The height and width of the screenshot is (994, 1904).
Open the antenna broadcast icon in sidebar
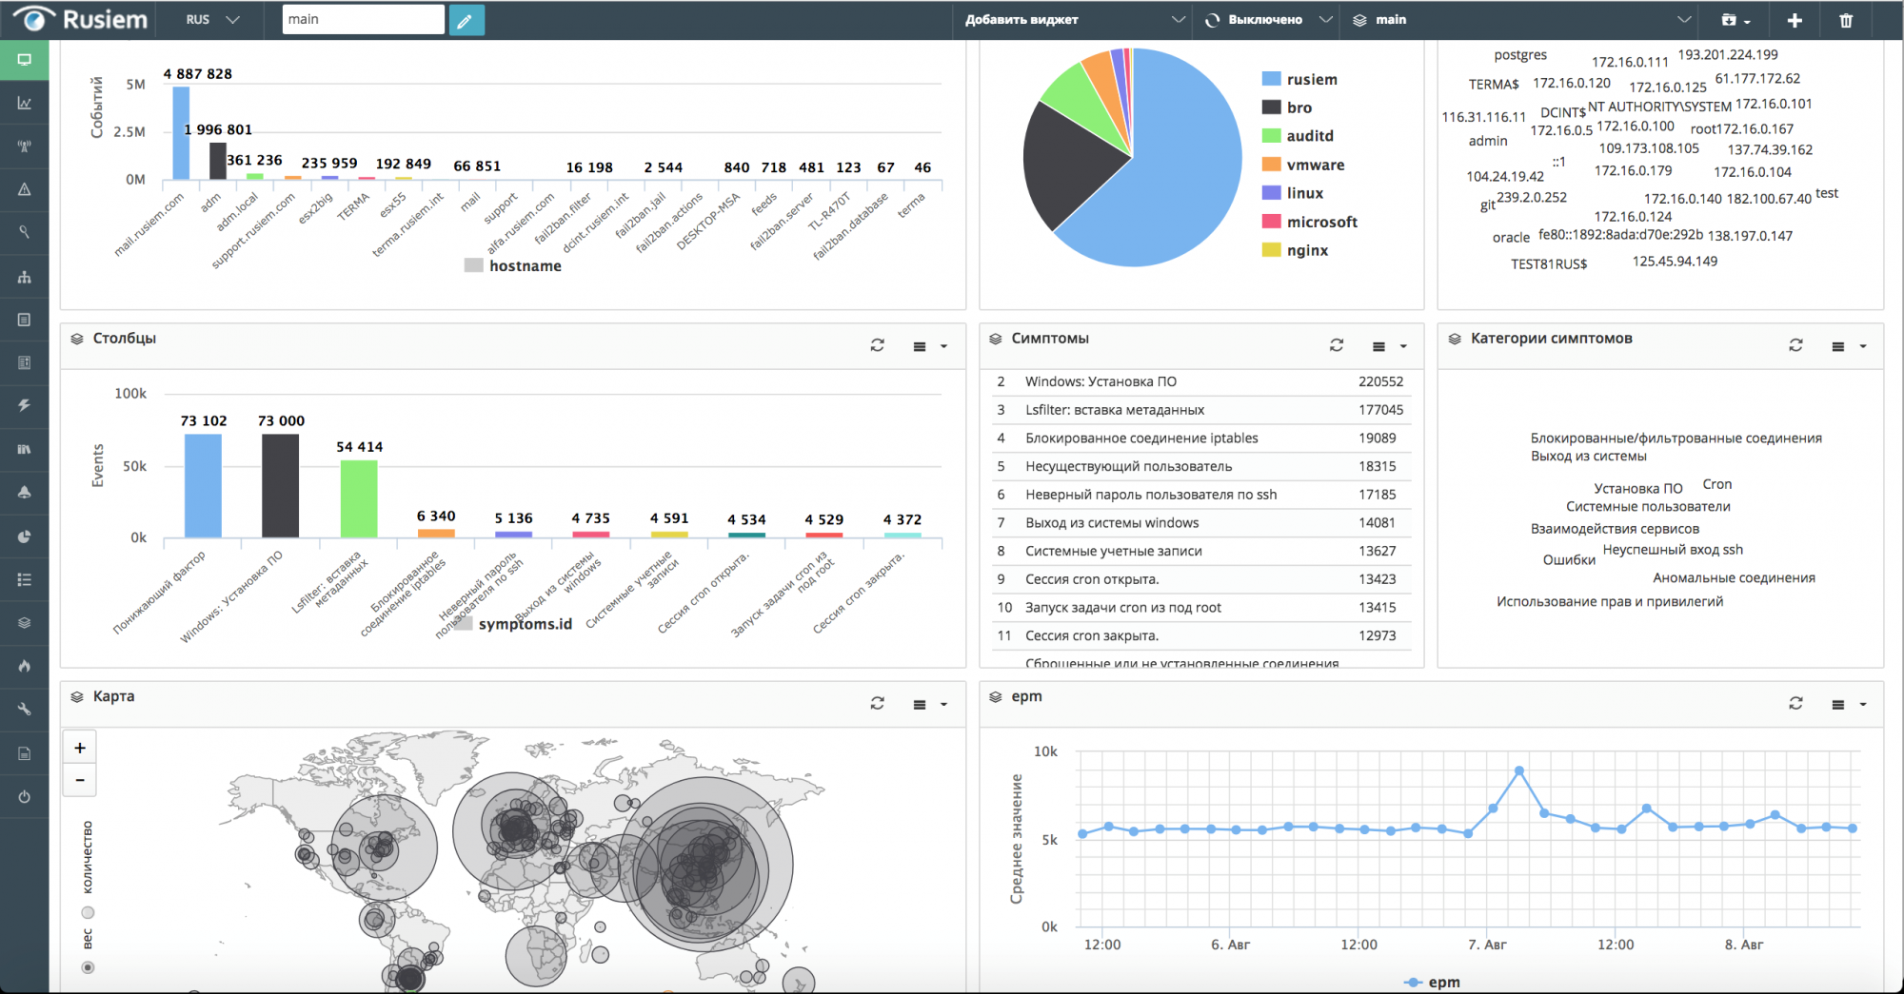[x=25, y=146]
